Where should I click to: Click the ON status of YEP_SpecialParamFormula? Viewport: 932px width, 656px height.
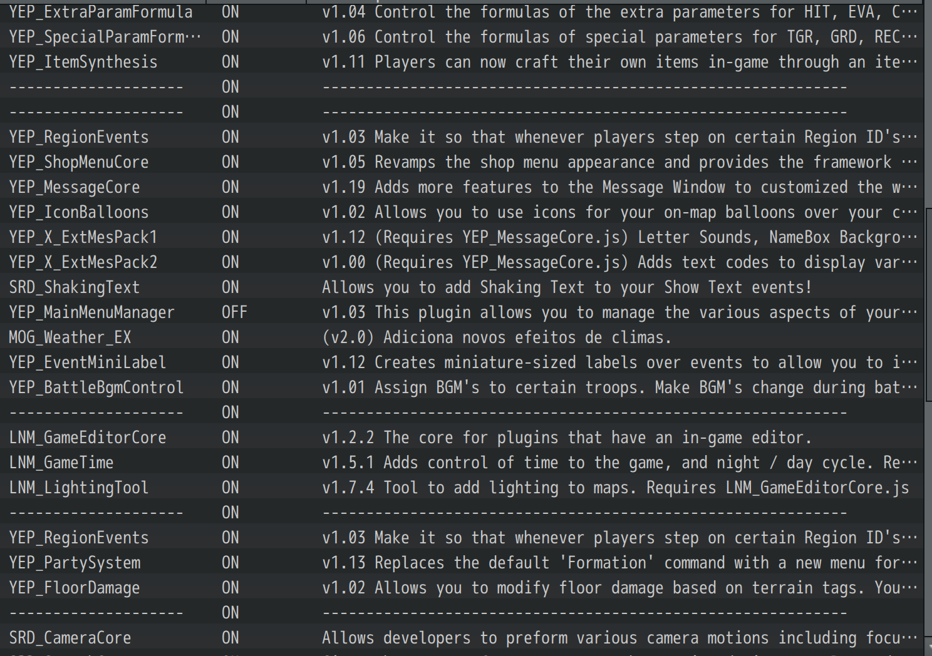point(230,37)
